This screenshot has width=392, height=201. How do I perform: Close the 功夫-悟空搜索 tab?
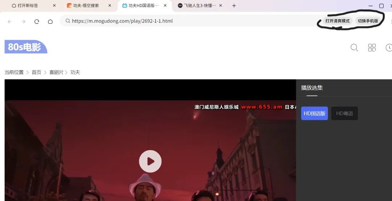pos(110,5)
